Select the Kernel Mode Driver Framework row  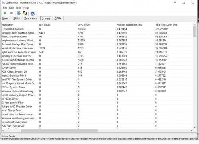97,48
